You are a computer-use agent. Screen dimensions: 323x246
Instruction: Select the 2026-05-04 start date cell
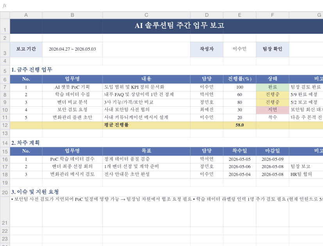click(x=239, y=174)
